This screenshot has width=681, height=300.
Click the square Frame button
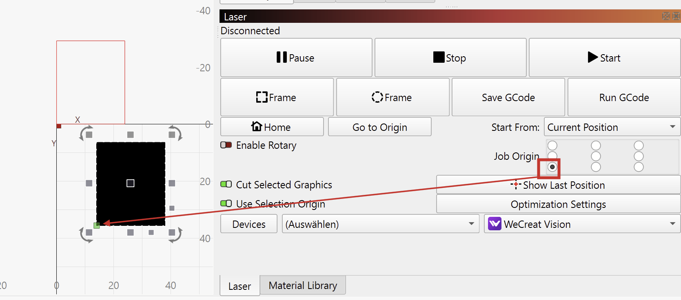tap(277, 97)
